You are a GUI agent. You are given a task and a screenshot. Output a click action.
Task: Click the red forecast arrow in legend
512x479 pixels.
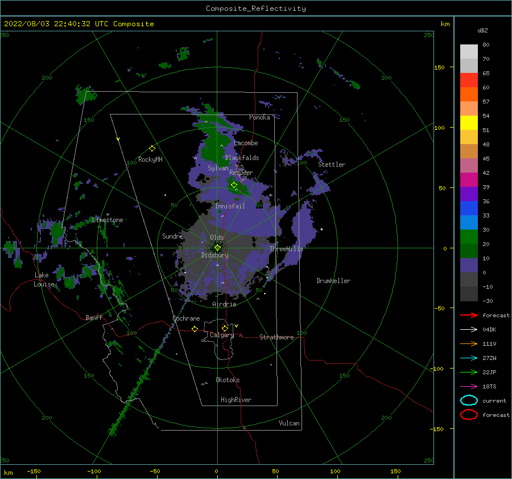(x=469, y=315)
